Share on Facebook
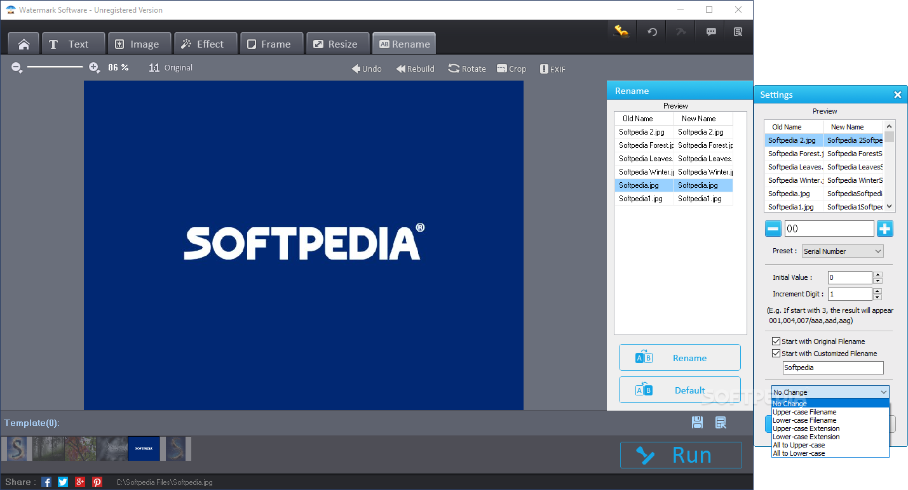The height and width of the screenshot is (490, 908). (x=46, y=482)
